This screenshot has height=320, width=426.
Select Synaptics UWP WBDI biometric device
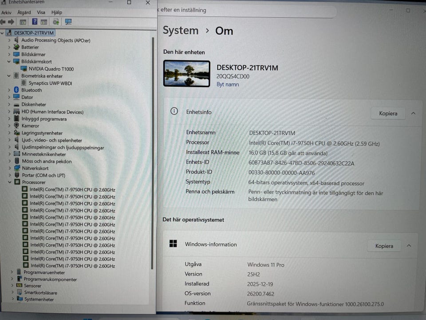click(x=50, y=83)
